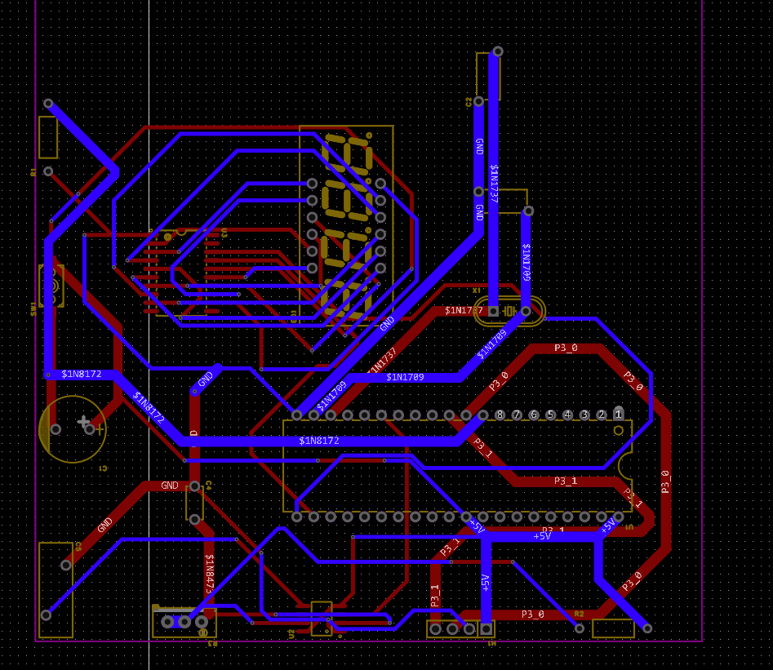The height and width of the screenshot is (670, 773).
Task: Click the X1 crystal designator label
Action: 476,291
